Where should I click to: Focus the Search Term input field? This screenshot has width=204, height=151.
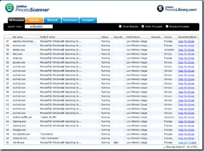39,27
